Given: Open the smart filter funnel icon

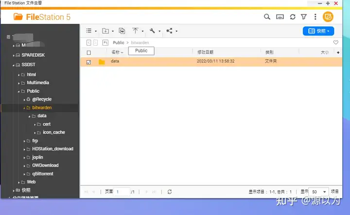Looking at the screenshot, I should (x=304, y=17).
